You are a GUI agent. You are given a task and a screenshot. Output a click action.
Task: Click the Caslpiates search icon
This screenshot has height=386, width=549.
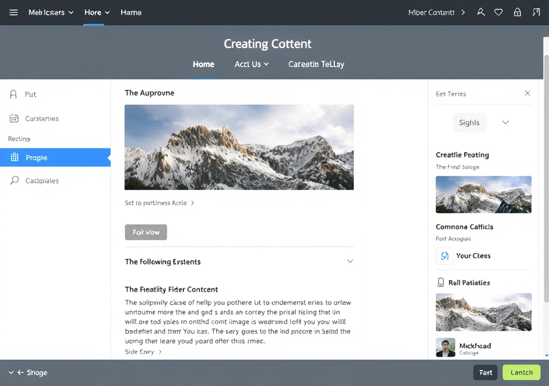(x=14, y=180)
